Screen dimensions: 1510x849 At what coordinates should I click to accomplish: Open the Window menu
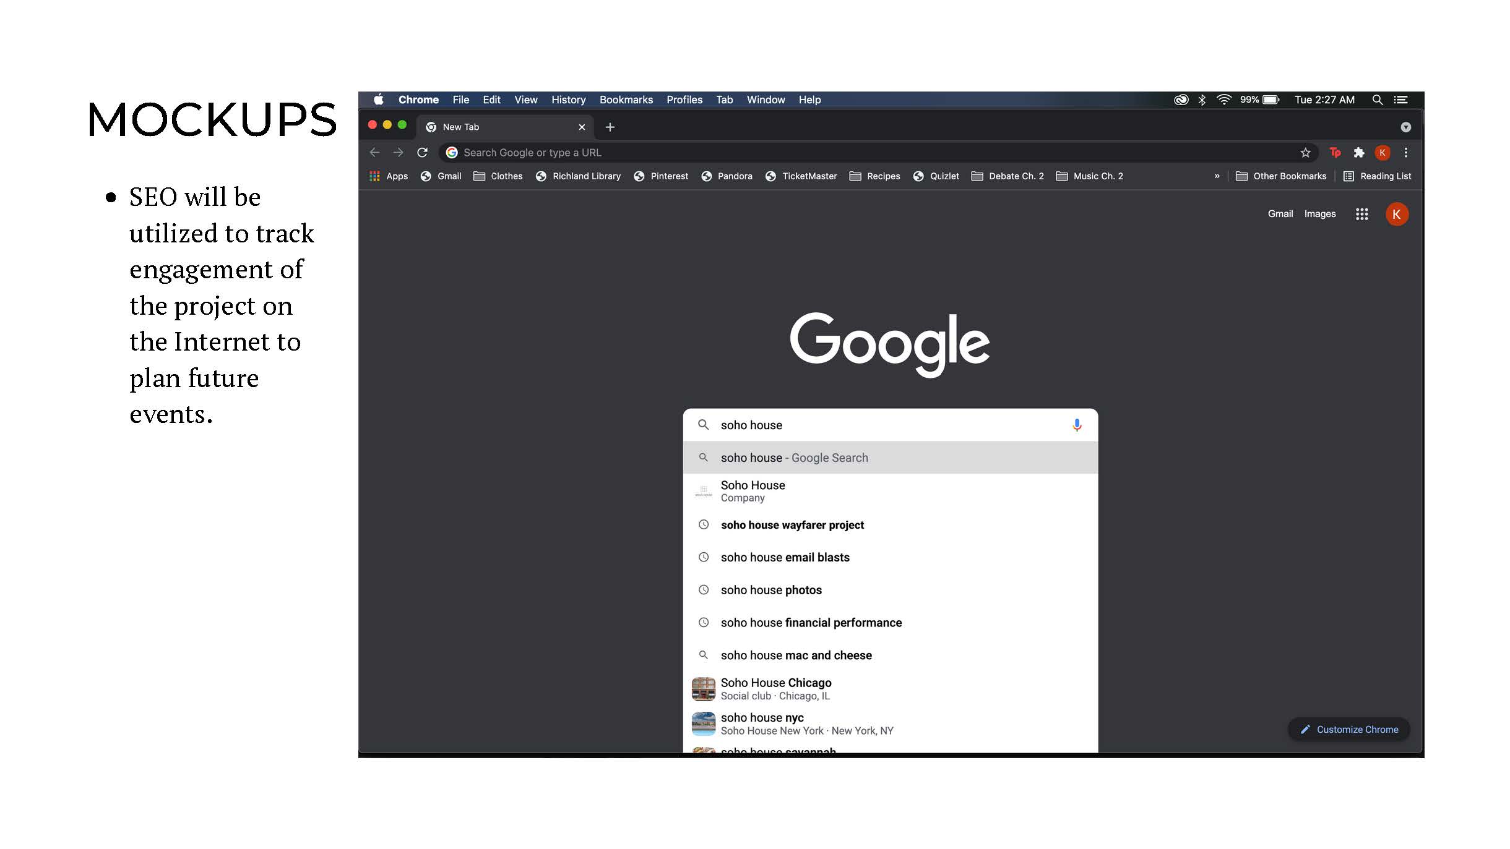coord(766,100)
